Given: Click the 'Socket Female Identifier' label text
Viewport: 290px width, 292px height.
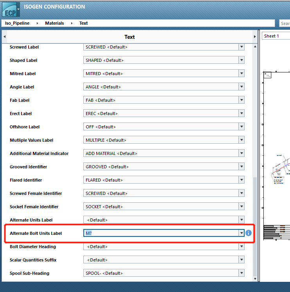Looking at the screenshot, I should [34, 207].
